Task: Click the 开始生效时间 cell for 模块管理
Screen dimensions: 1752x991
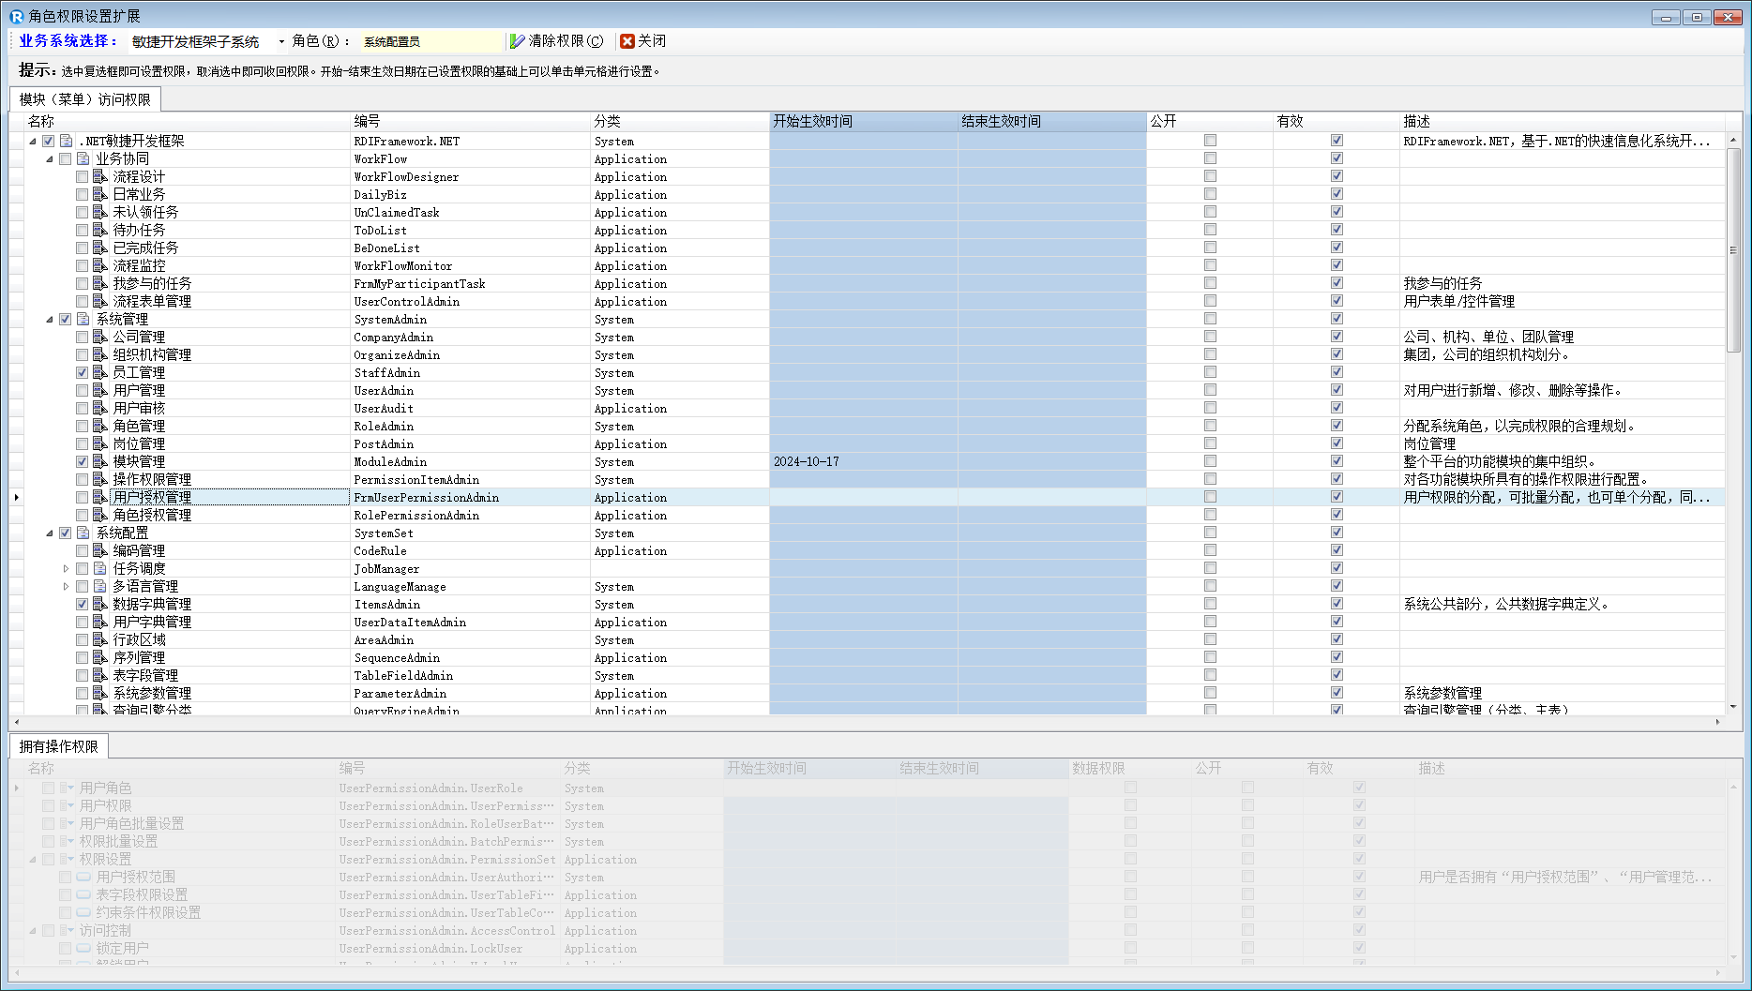Action: (x=863, y=462)
